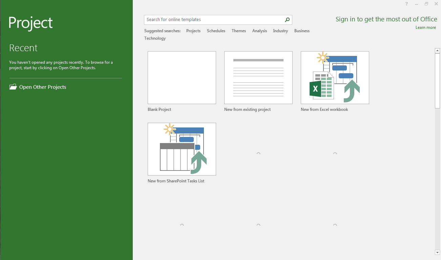This screenshot has height=260, width=441.
Task: Click the New from Excel workbook label
Action: click(324, 109)
